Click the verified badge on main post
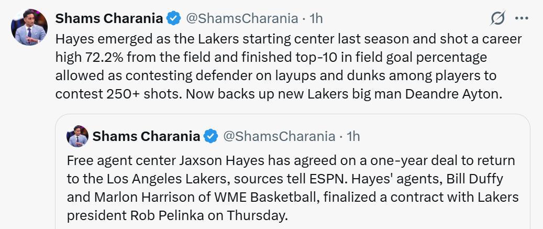 click(x=173, y=18)
